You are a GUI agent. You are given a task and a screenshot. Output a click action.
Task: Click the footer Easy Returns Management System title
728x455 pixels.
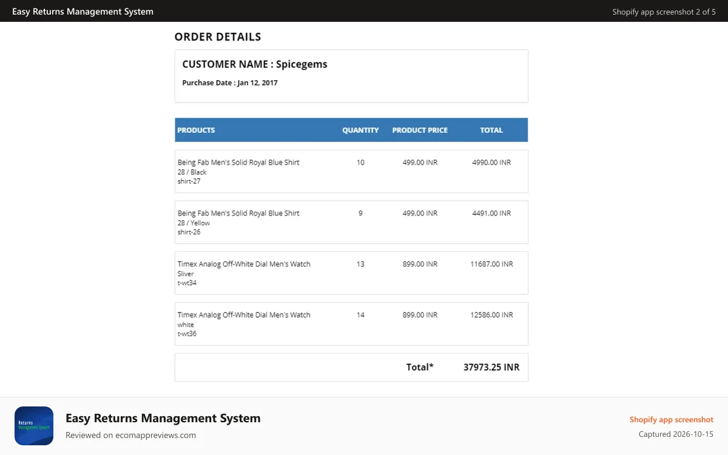point(163,418)
